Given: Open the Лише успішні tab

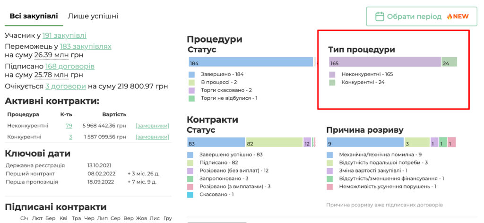Looking at the screenshot, I should pos(93,16).
